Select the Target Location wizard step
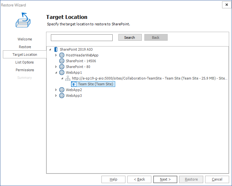This screenshot has height=186, width=232. pyautogui.click(x=25, y=55)
